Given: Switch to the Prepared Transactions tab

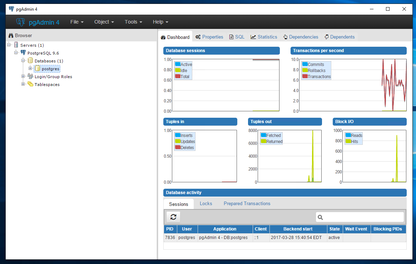Looking at the screenshot, I should point(247,204).
